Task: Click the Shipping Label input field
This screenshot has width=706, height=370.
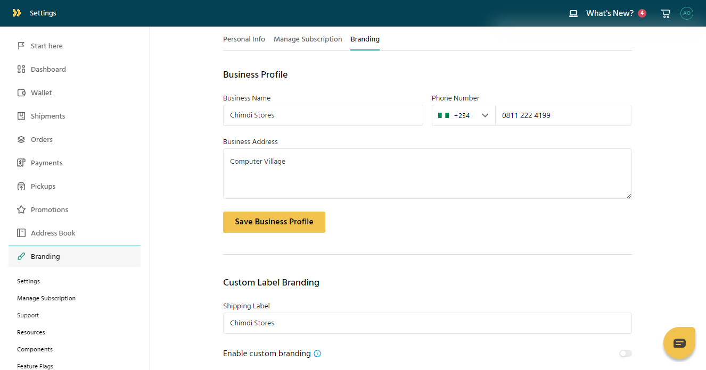Action: [428, 323]
